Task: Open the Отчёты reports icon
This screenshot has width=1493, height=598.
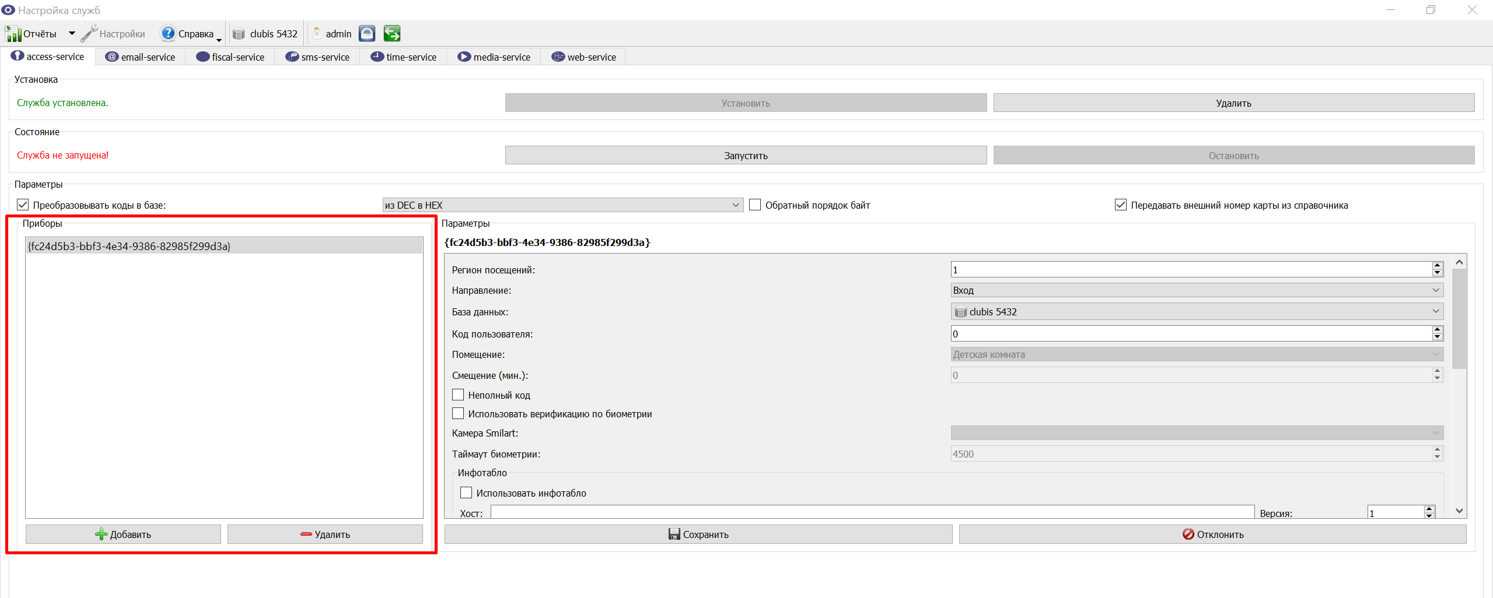Action: [13, 34]
